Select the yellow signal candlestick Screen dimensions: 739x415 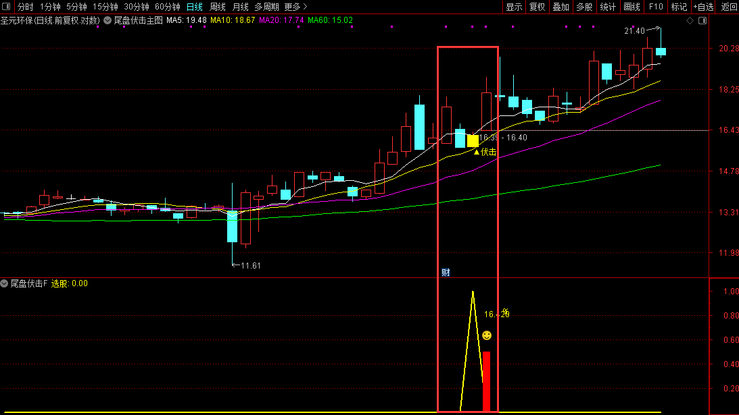click(x=473, y=140)
